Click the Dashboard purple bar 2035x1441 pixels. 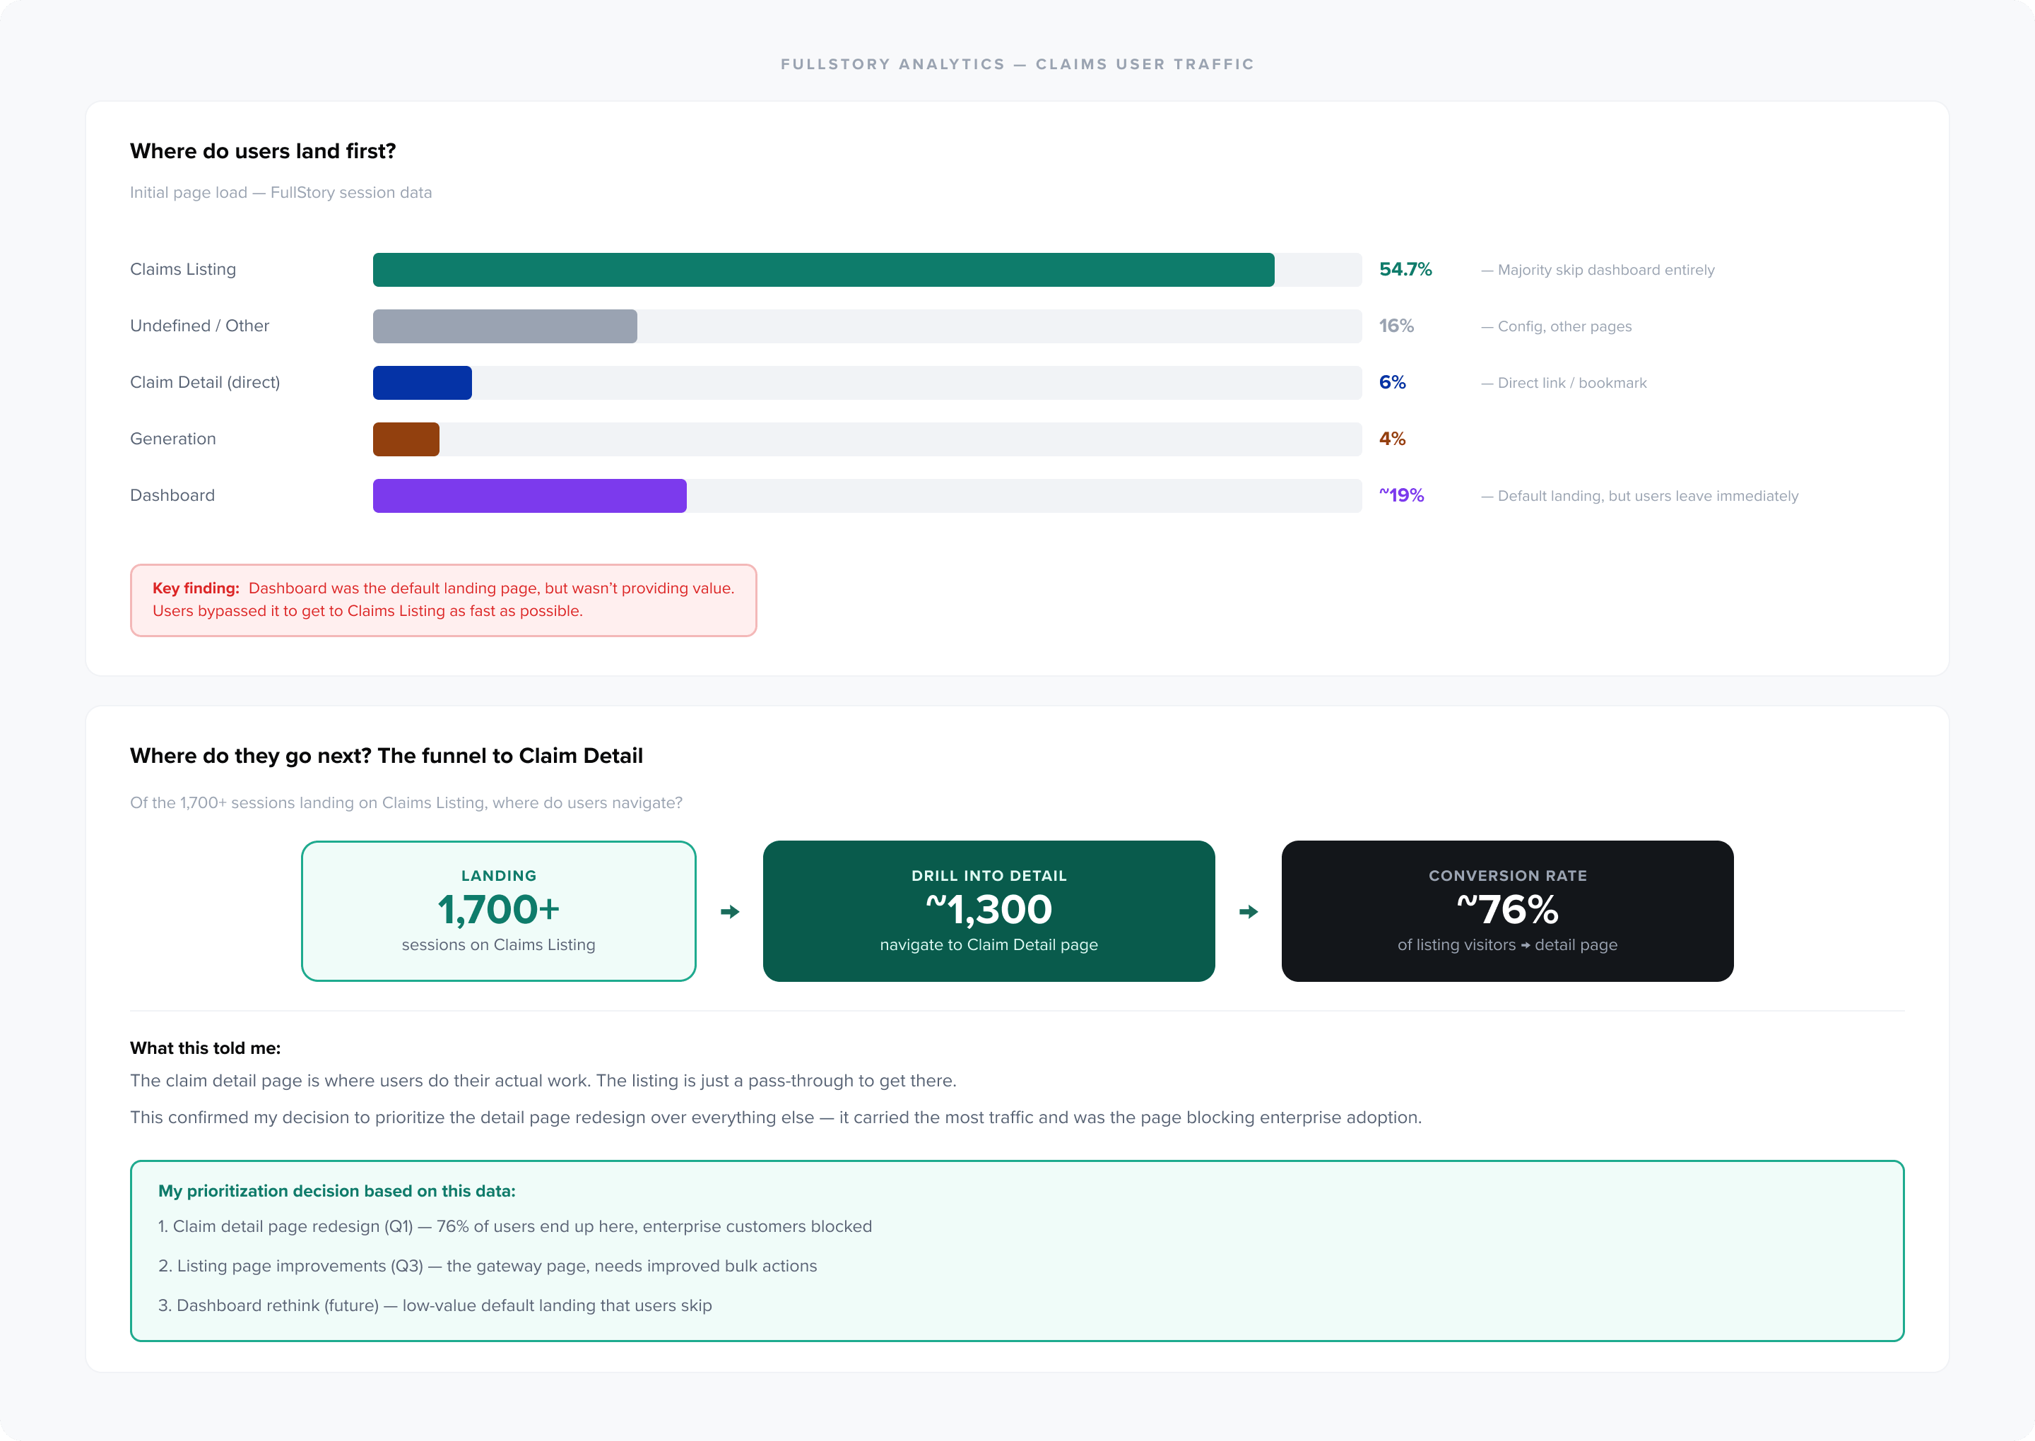(x=528, y=495)
